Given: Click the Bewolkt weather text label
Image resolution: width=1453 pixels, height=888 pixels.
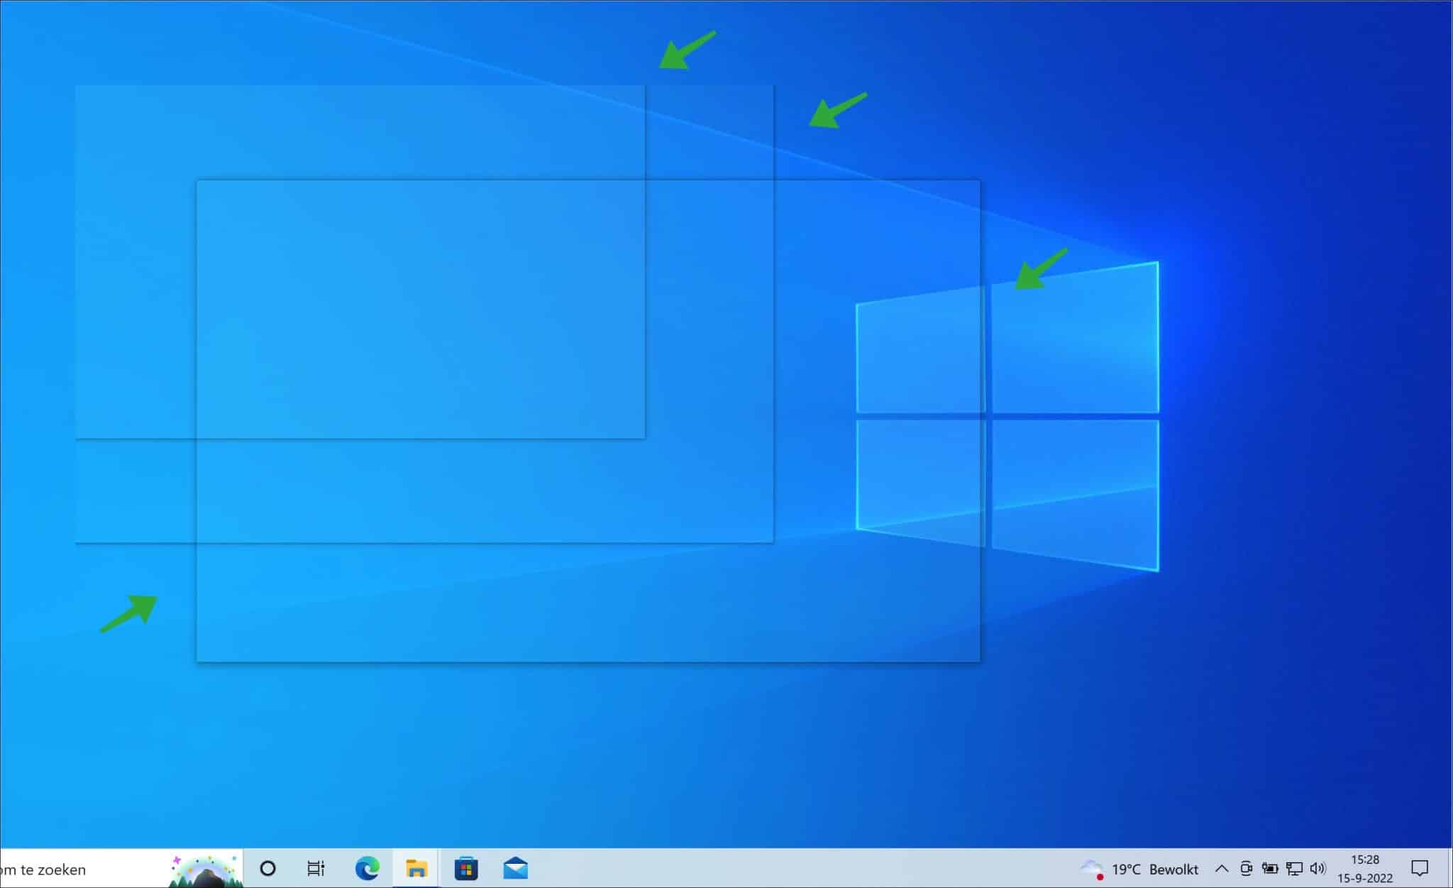Looking at the screenshot, I should [x=1173, y=869].
